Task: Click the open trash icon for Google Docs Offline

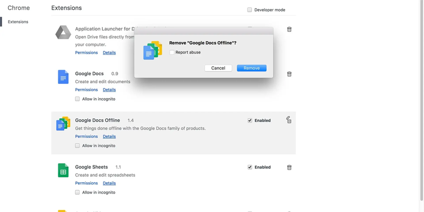Action: coord(289,120)
